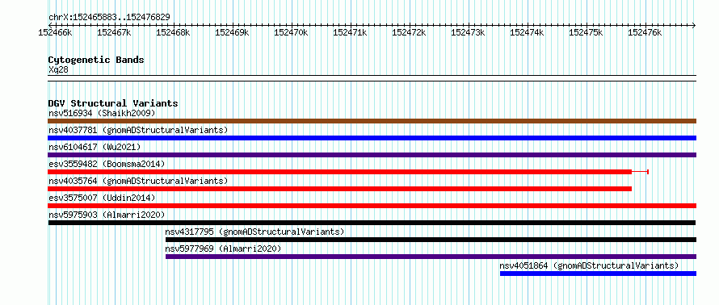Select the esv3575007 (Uddin2014) label
The image size is (719, 305).
pos(102,198)
